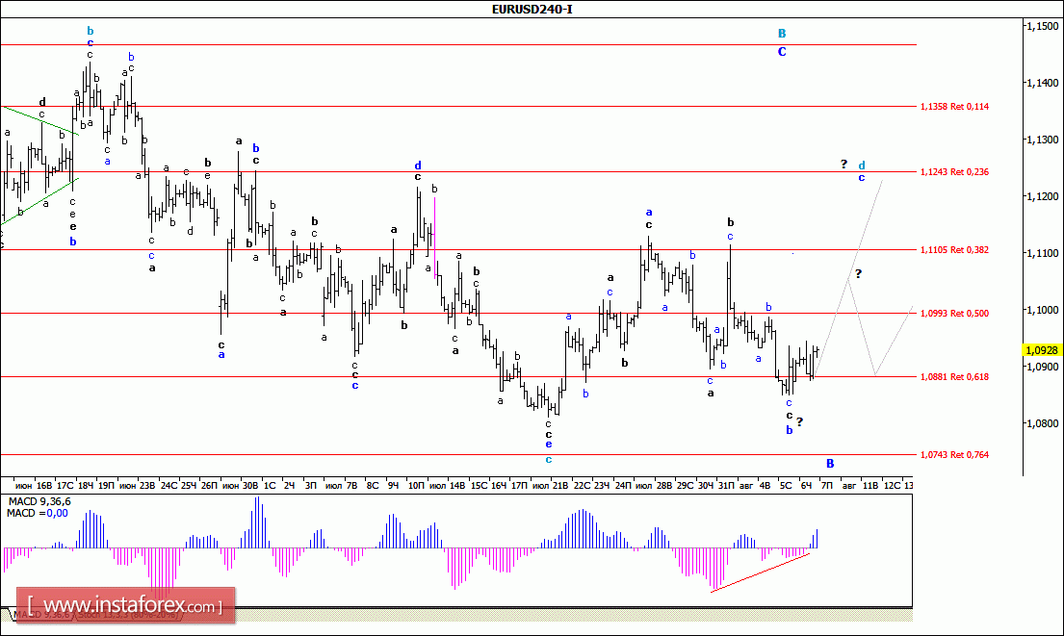Click the question mark near the 1,1105 projection
This screenshot has height=636, width=1064.
[x=858, y=274]
